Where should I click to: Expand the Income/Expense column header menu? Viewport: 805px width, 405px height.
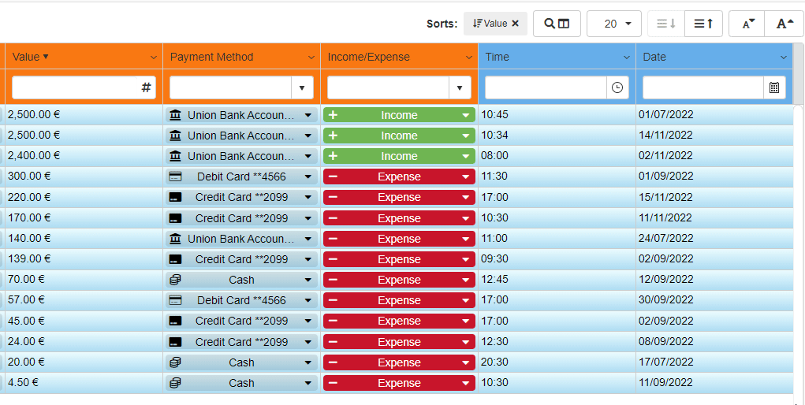point(468,58)
